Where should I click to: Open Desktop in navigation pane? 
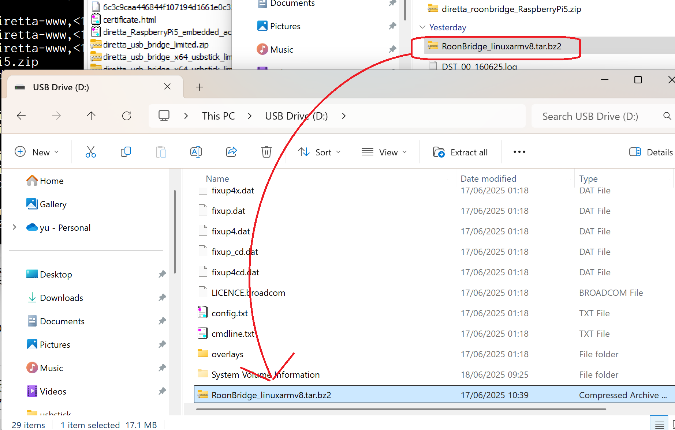(49, 274)
